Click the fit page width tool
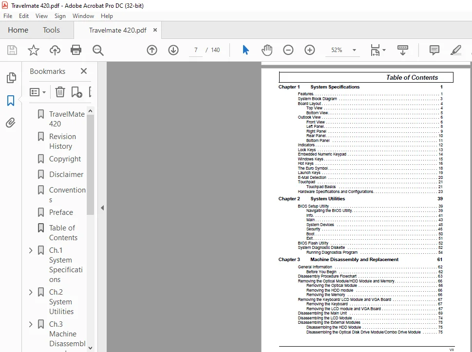The height and width of the screenshot is (352, 472). coord(375,50)
